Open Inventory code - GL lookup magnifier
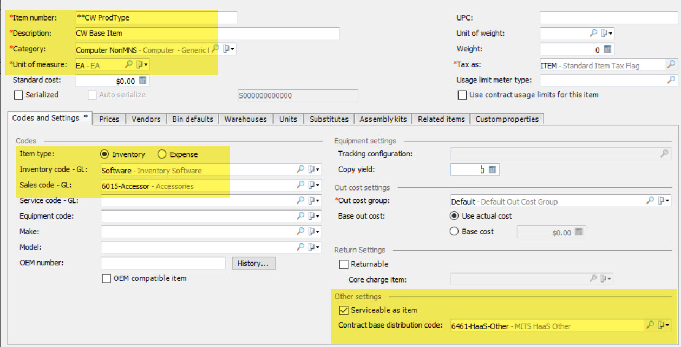This screenshot has width=681, height=347. tap(300, 169)
